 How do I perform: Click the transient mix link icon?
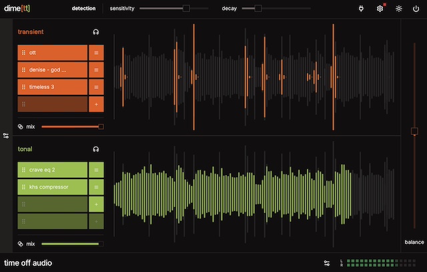tap(21, 126)
